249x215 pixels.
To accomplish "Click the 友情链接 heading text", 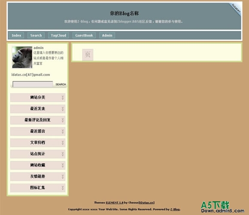I will pyautogui.click(x=38, y=176).
